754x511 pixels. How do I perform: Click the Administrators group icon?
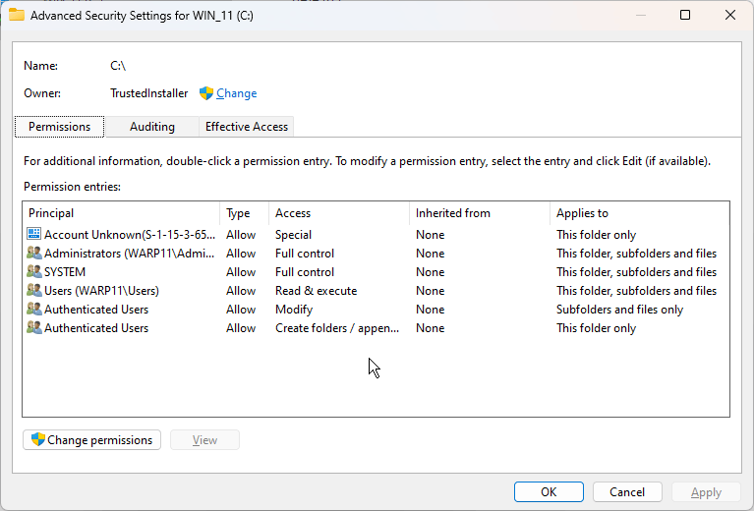pos(34,253)
